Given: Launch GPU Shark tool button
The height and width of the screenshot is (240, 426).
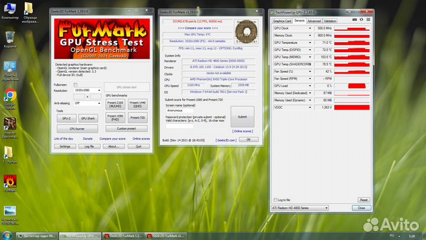Looking at the screenshot, I should pyautogui.click(x=88, y=119).
